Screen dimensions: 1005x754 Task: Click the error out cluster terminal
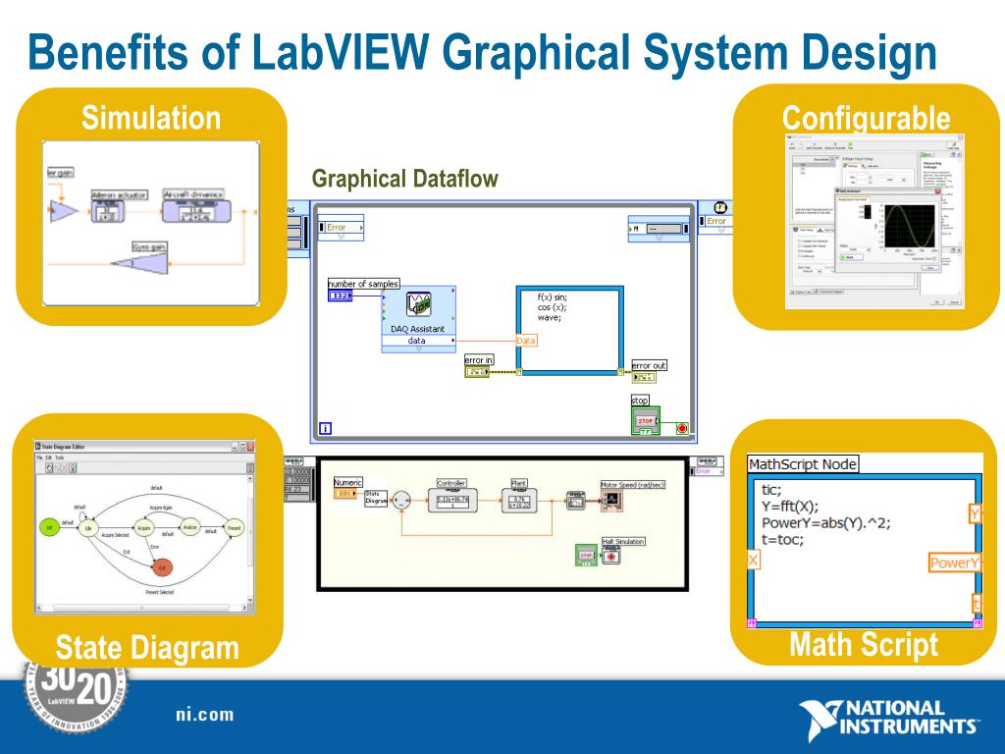point(644,377)
